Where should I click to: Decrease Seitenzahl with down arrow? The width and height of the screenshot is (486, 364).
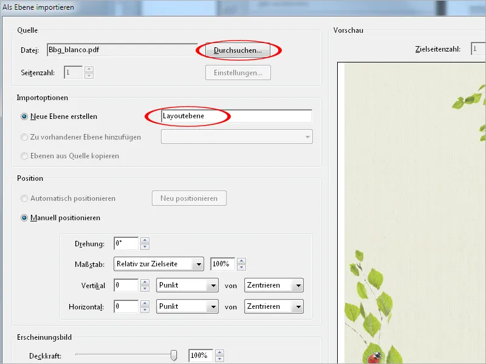click(x=89, y=76)
